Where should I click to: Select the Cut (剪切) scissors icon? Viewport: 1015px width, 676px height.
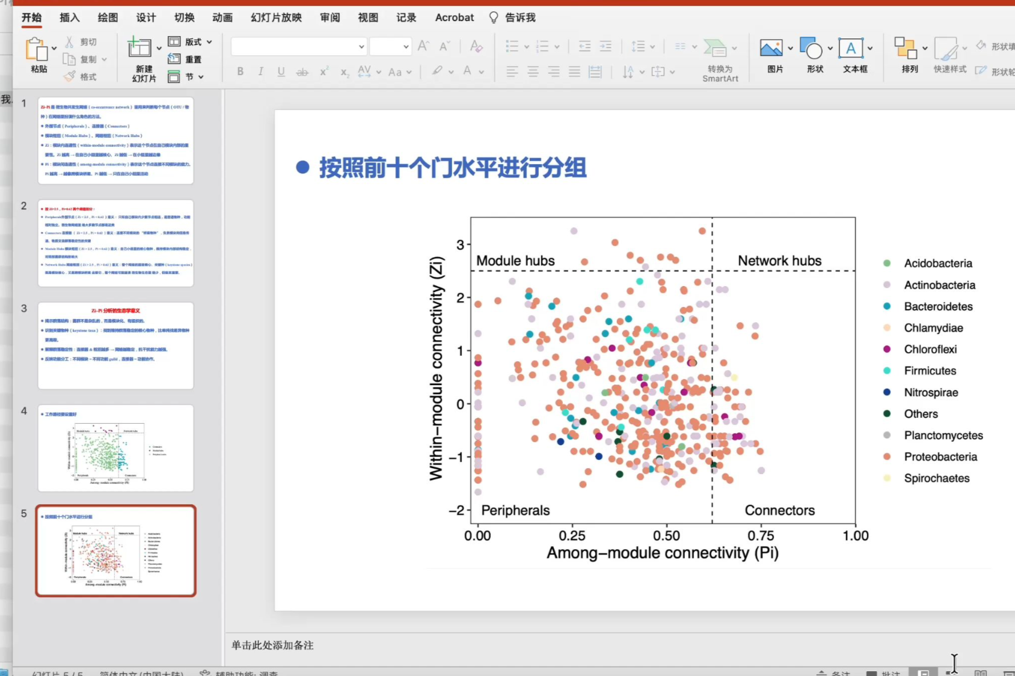click(x=70, y=41)
